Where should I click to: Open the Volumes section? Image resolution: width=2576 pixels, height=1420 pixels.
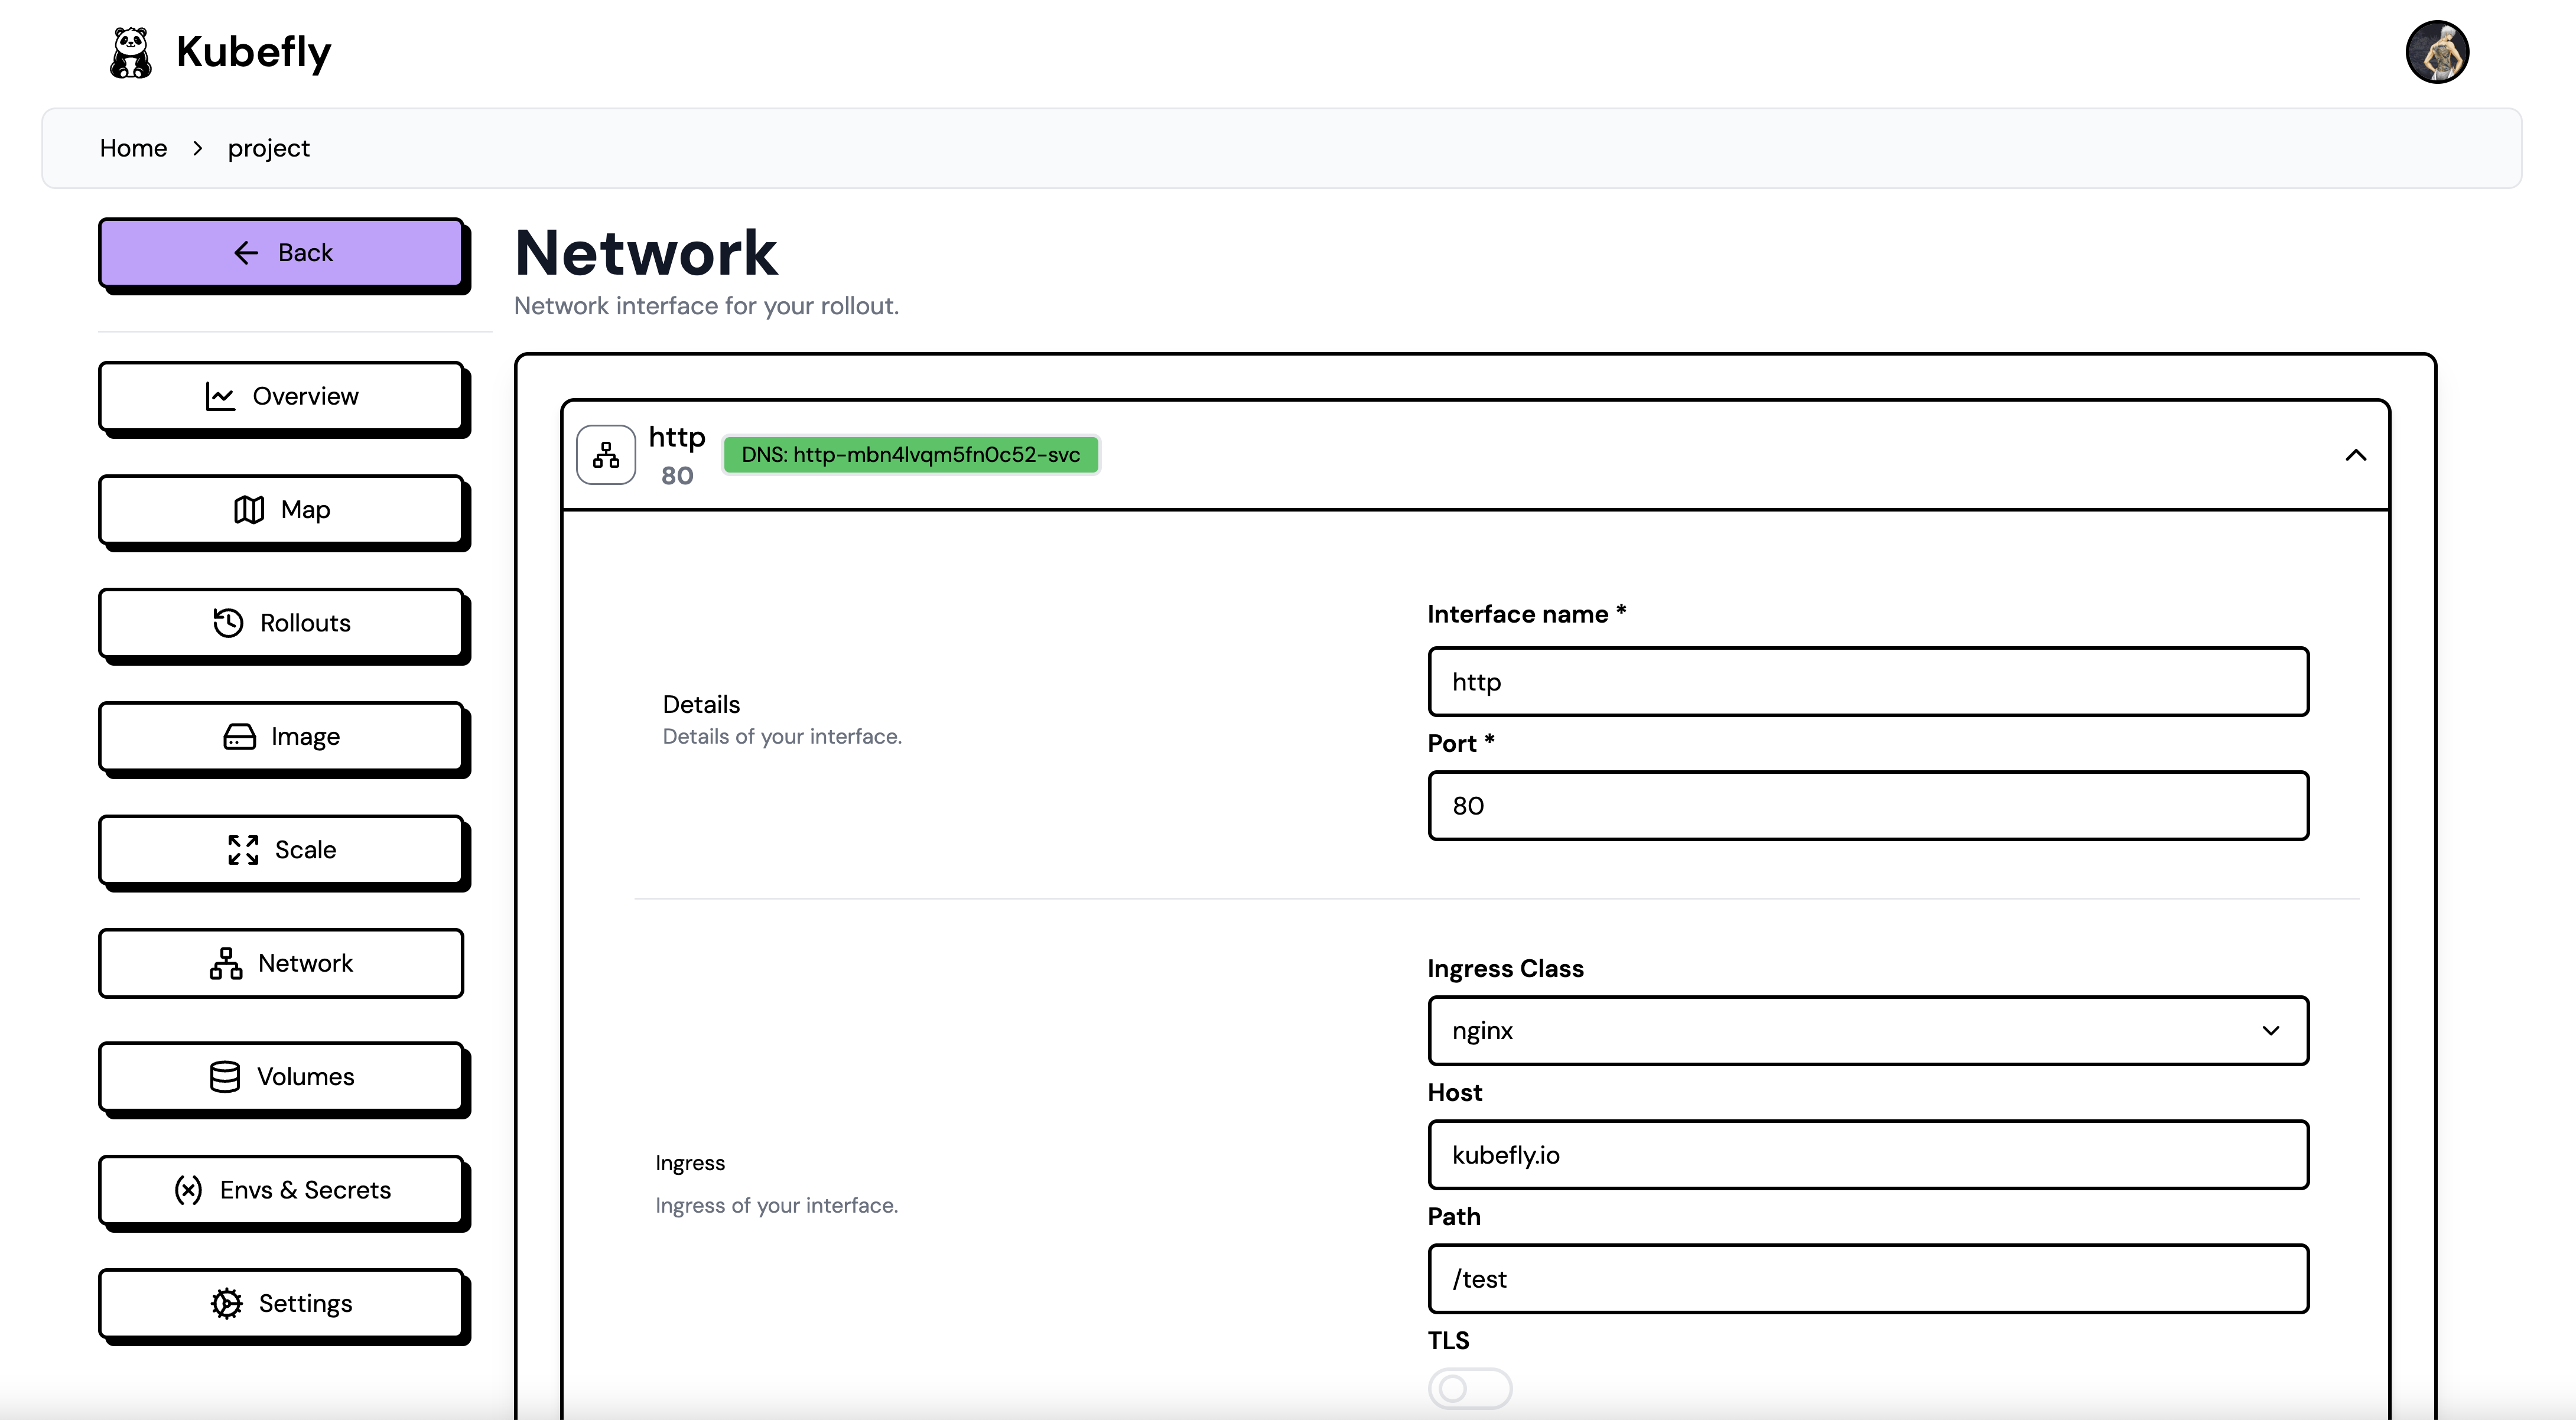pyautogui.click(x=281, y=1077)
